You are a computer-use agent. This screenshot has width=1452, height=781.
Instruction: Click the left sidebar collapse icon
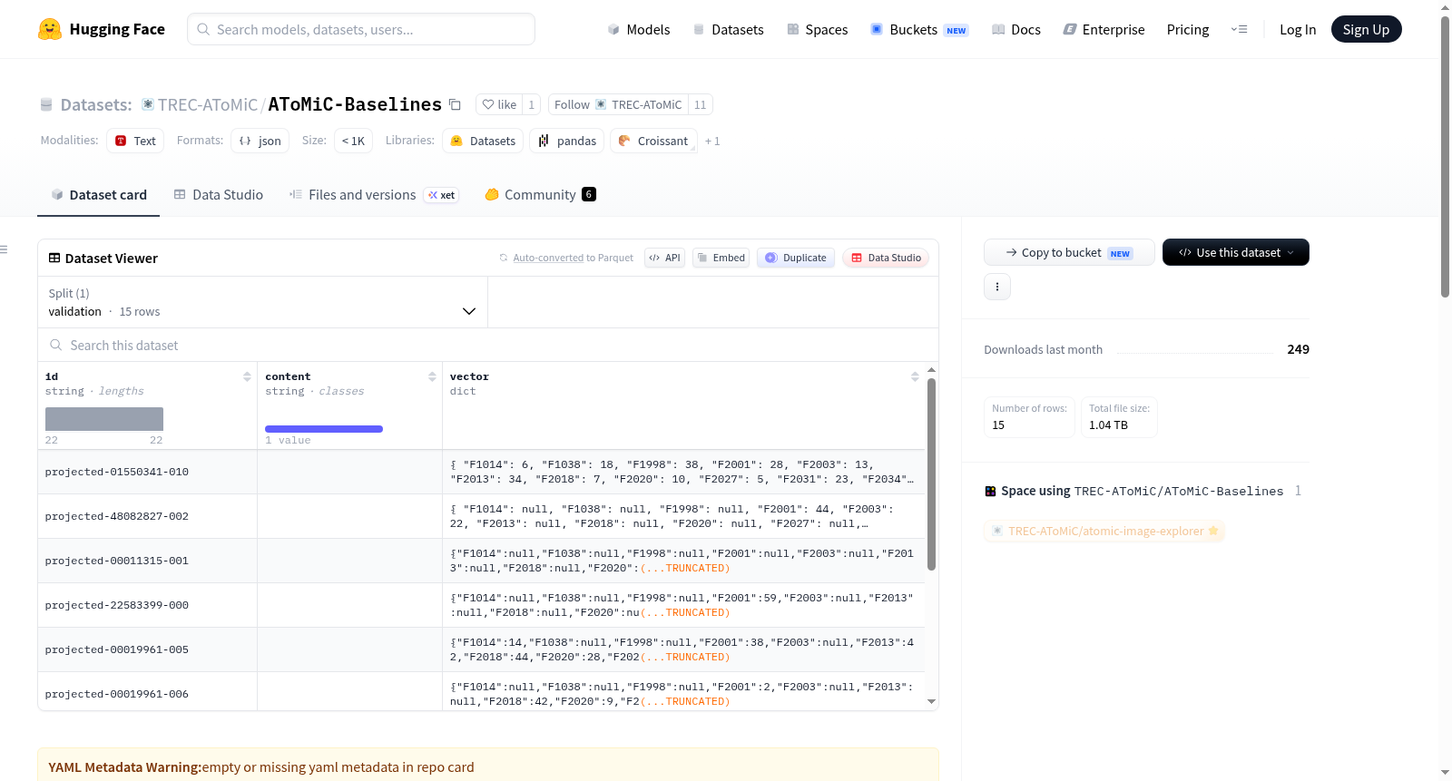click(4, 249)
